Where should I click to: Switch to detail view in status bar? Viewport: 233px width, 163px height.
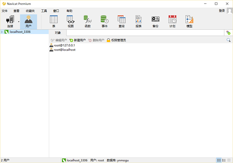coord(224,160)
